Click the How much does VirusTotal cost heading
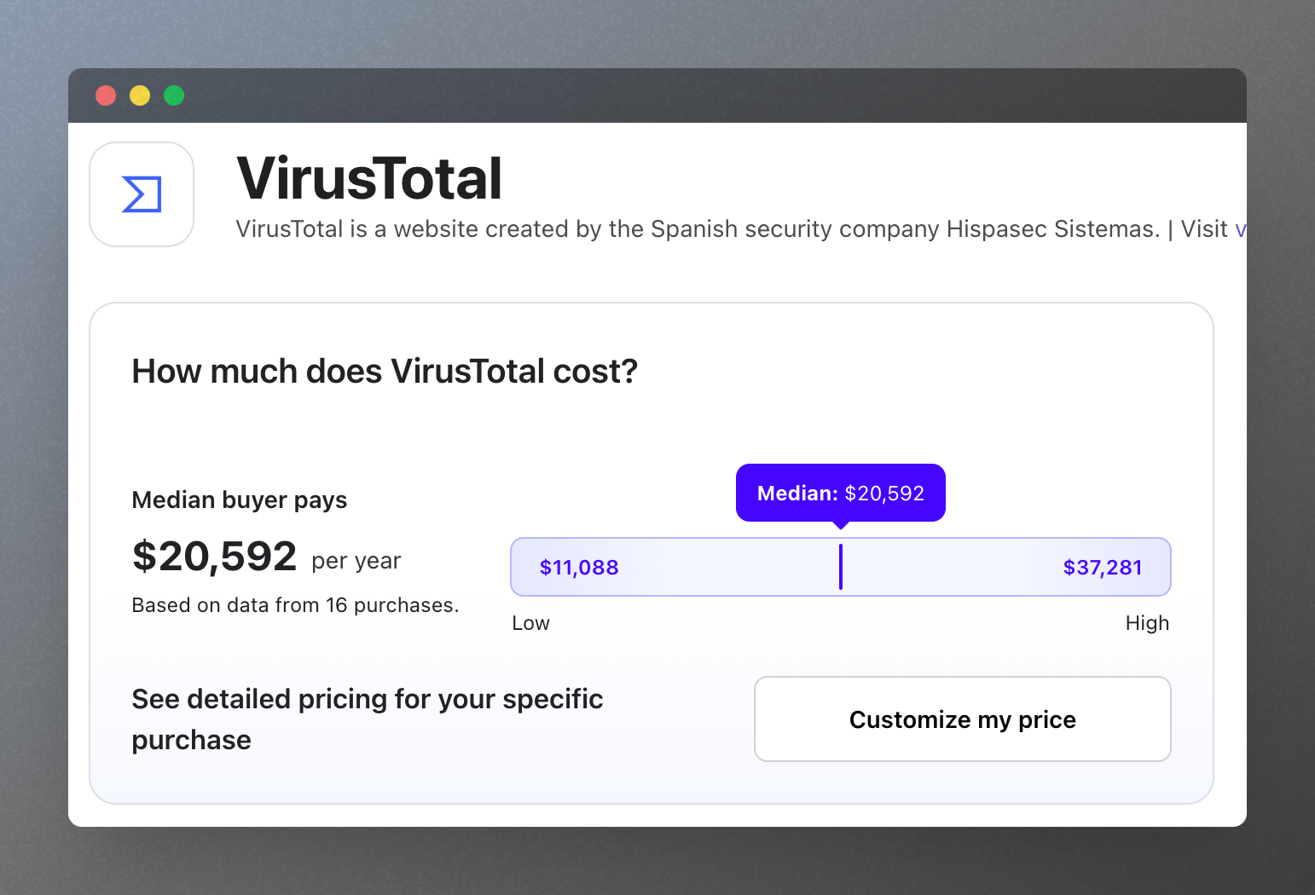The width and height of the screenshot is (1315, 895). point(384,370)
